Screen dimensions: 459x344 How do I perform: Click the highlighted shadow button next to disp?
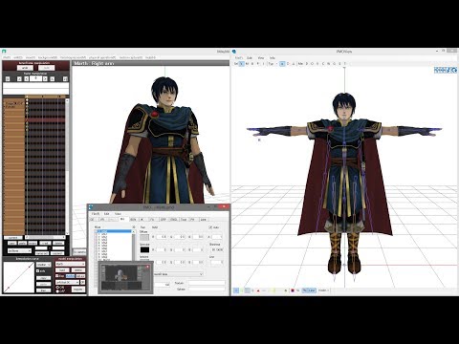pos(70,276)
